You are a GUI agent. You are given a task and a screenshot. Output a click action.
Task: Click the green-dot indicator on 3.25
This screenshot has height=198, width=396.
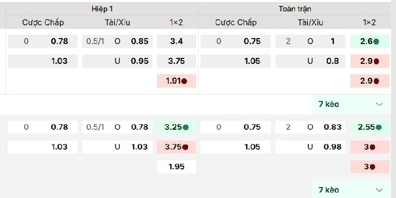(x=186, y=127)
